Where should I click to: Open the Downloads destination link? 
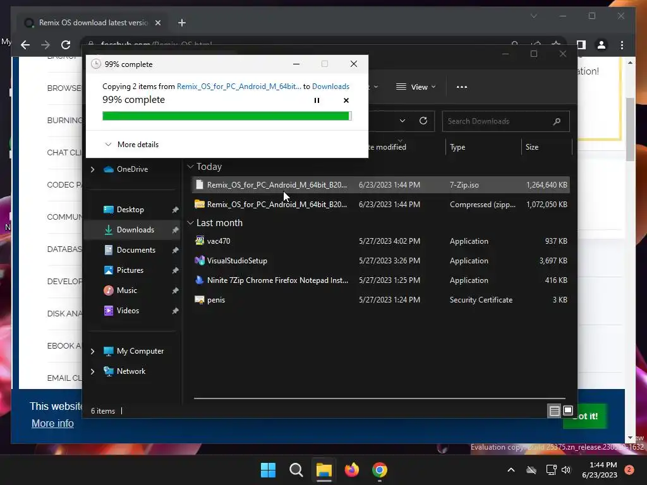click(330, 86)
